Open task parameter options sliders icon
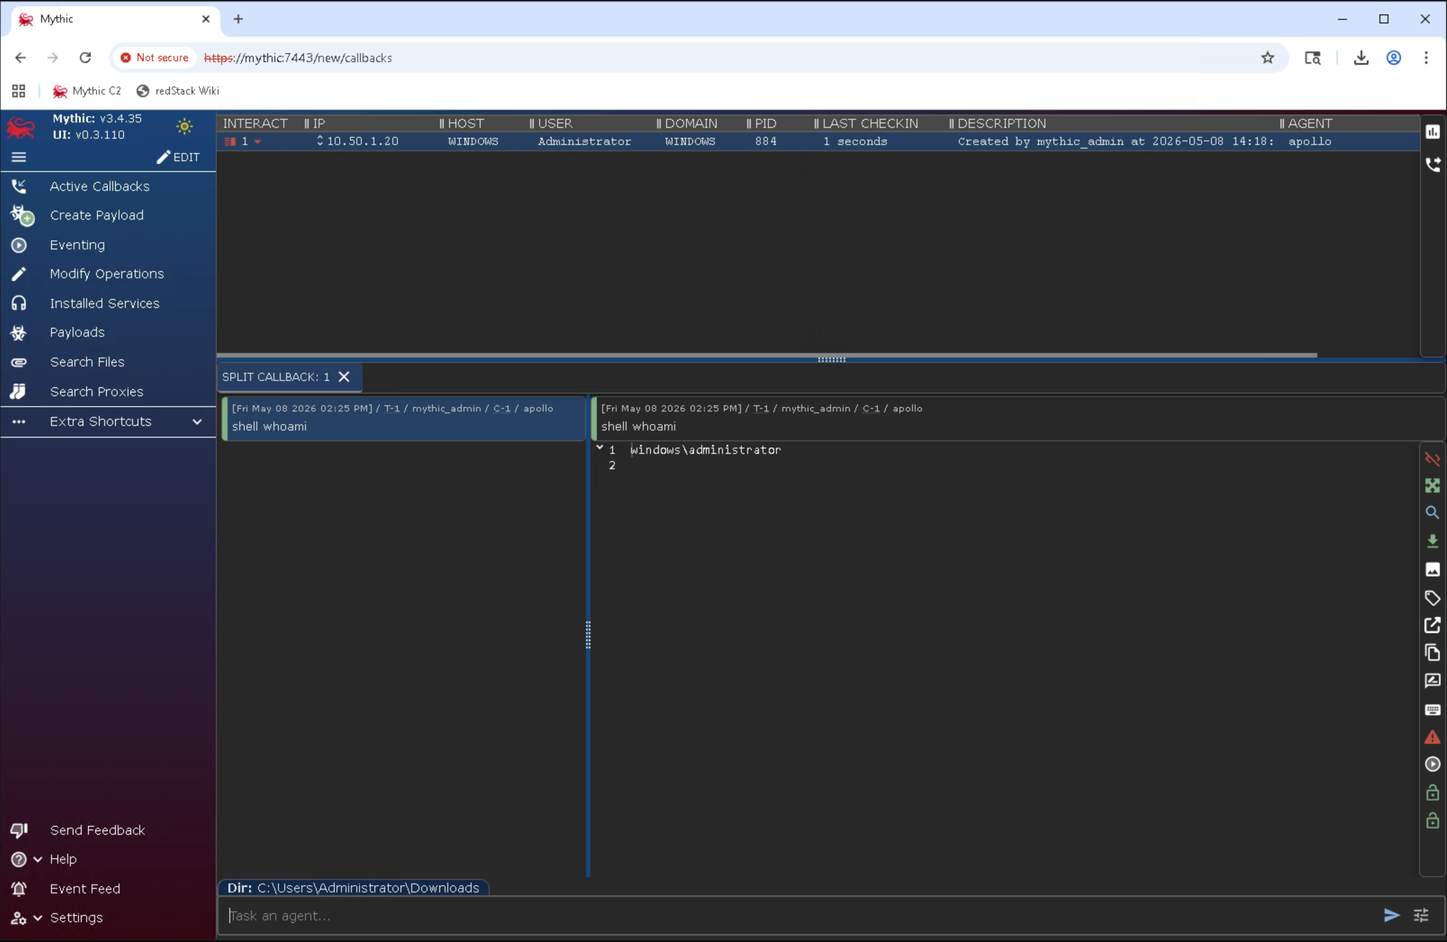Screen dimensions: 1447x942 pos(1421,915)
